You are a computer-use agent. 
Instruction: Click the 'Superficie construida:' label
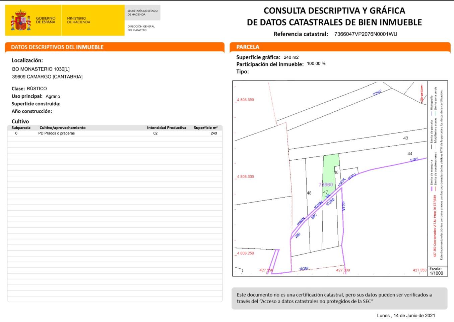point(36,104)
